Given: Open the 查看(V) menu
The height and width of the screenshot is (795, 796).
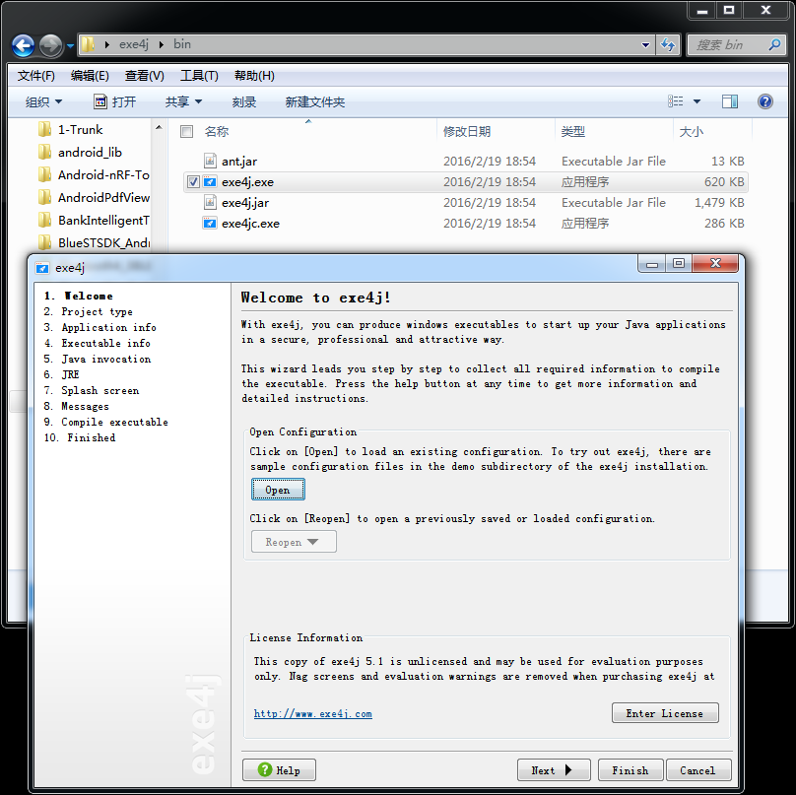Looking at the screenshot, I should tap(145, 76).
